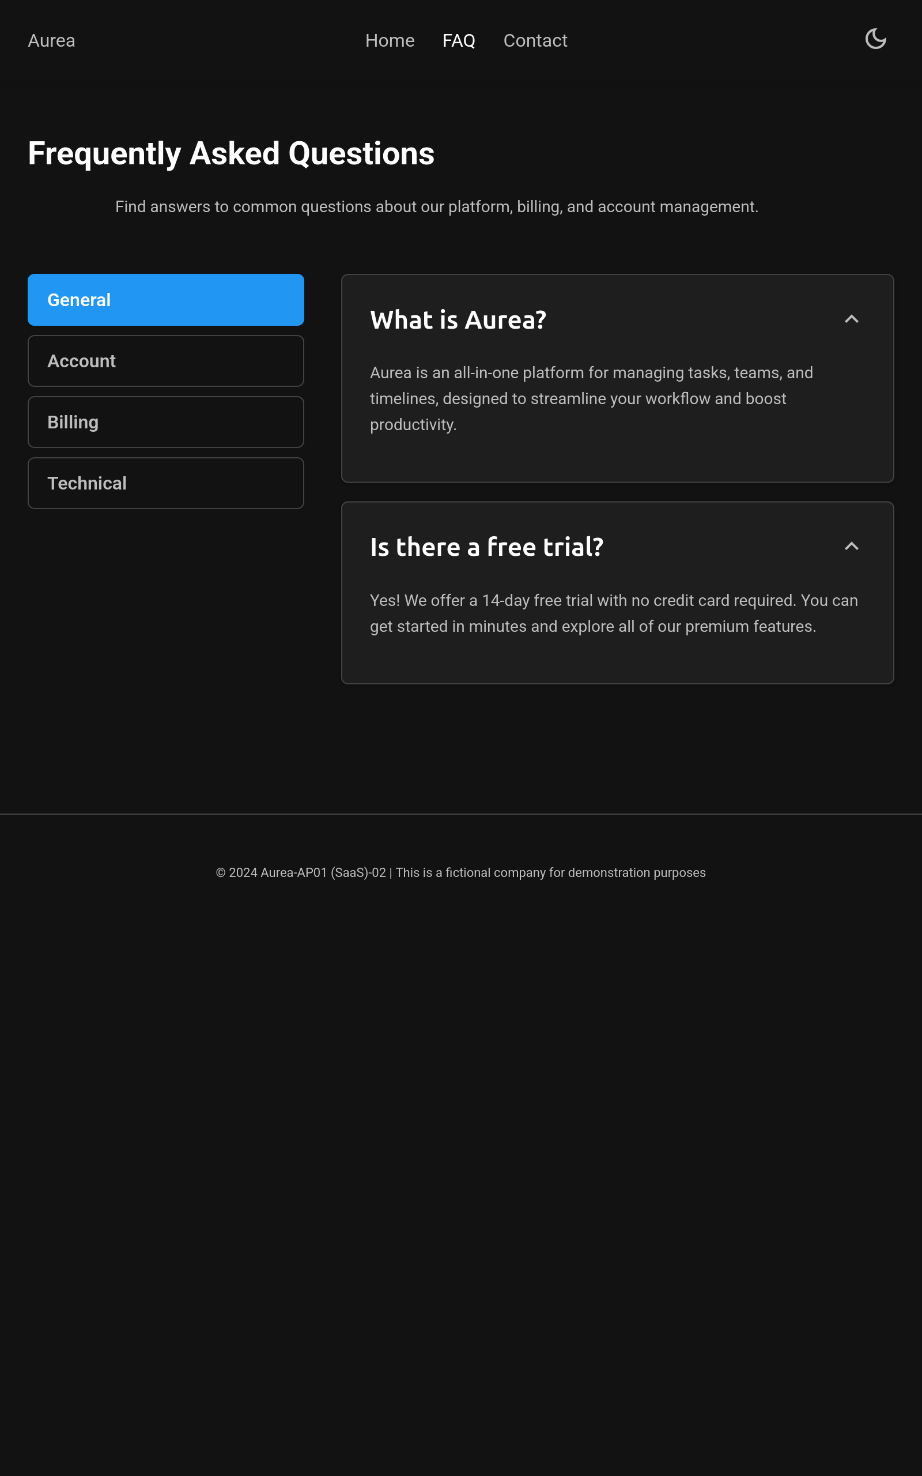The width and height of the screenshot is (922, 1476).
Task: Collapse the "What is Aurea?" chevron
Action: pos(851,319)
